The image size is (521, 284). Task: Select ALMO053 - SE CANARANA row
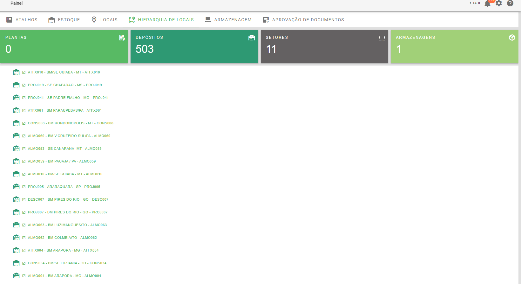[x=65, y=149]
